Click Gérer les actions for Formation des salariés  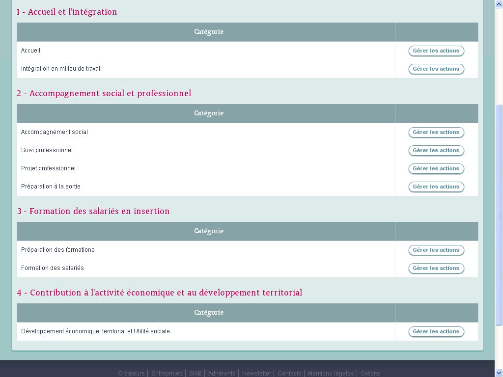pyautogui.click(x=436, y=268)
